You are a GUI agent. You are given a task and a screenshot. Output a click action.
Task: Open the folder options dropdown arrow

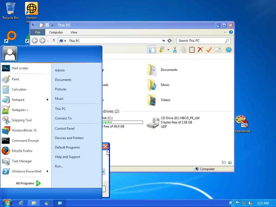point(168,50)
